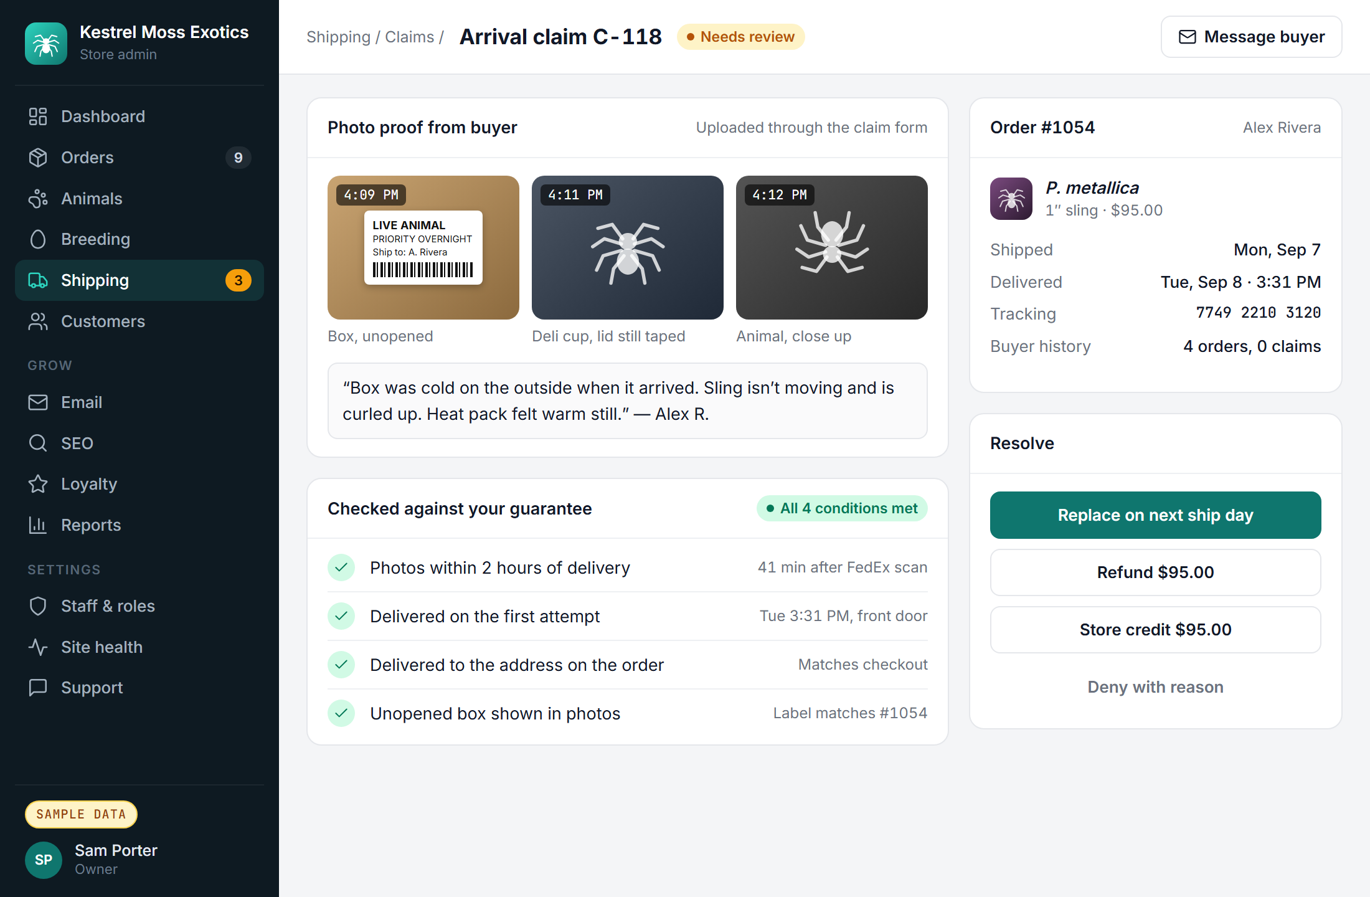The width and height of the screenshot is (1370, 897).
Task: Open the Loyalty section
Action: tap(139, 484)
